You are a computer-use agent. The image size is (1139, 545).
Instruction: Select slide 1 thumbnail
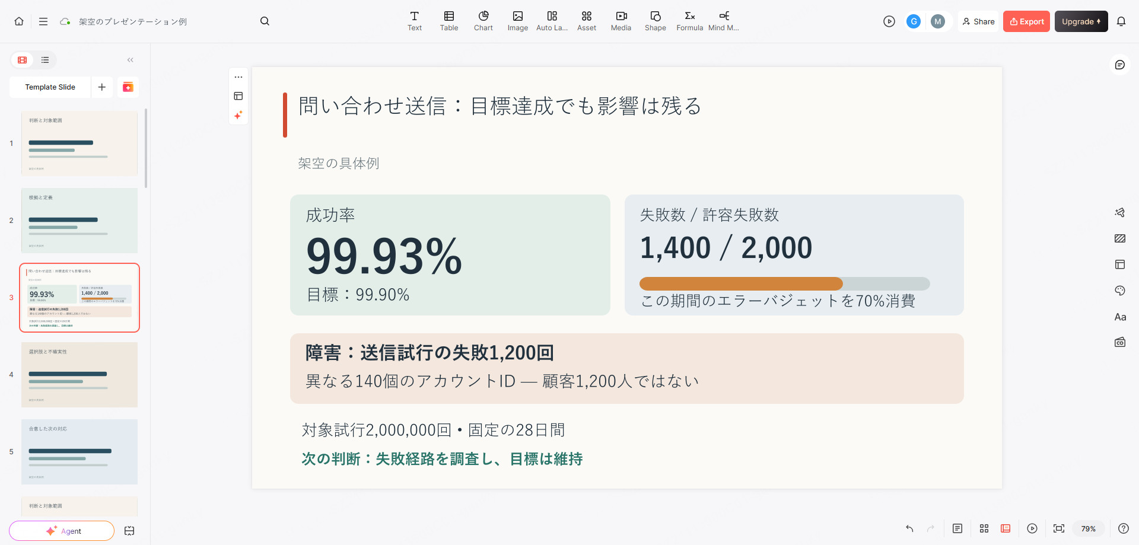tap(79, 144)
